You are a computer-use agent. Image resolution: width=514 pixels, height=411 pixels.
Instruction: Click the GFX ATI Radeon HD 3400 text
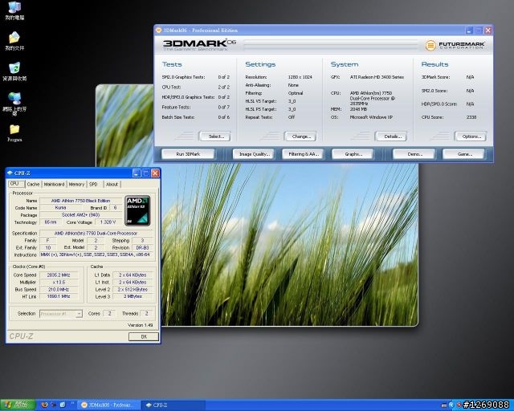pos(377,77)
